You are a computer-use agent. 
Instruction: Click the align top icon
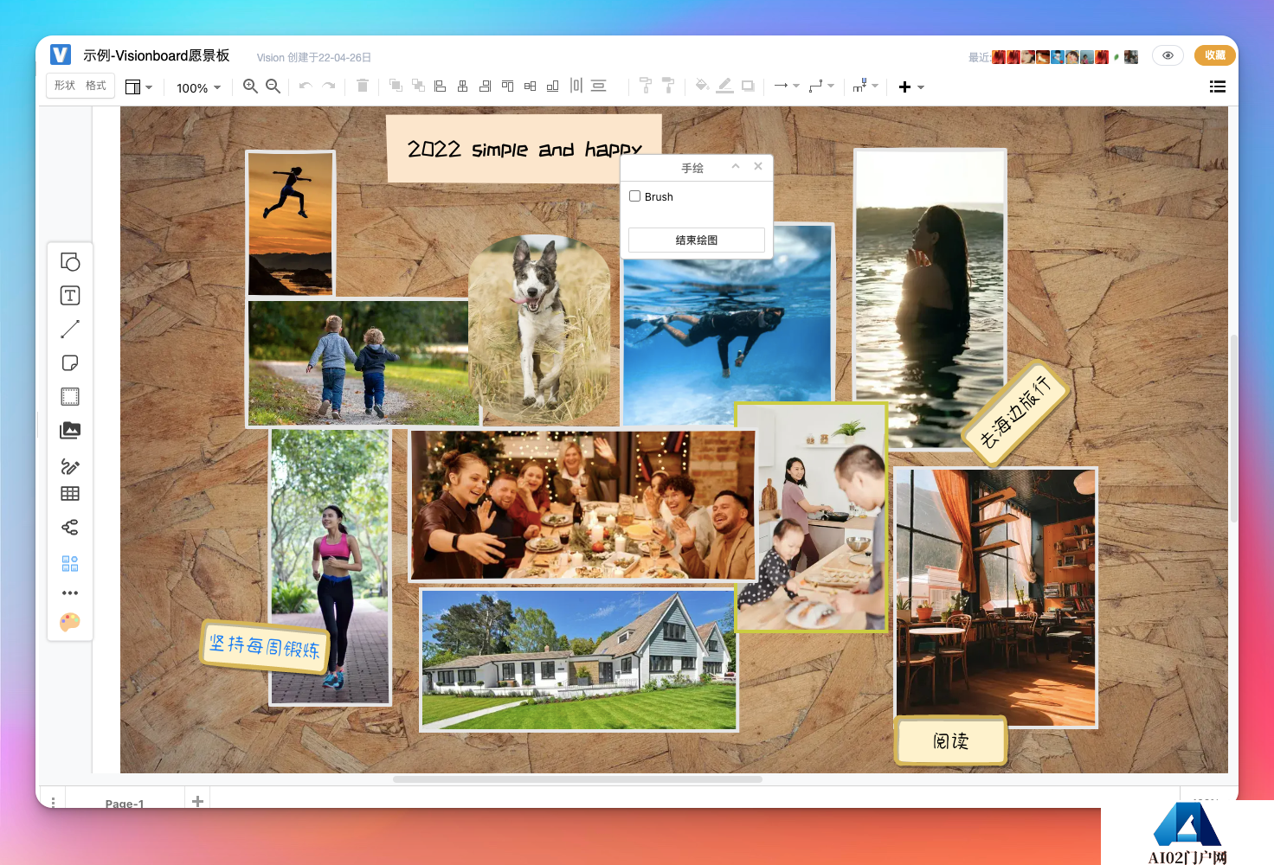(x=507, y=86)
